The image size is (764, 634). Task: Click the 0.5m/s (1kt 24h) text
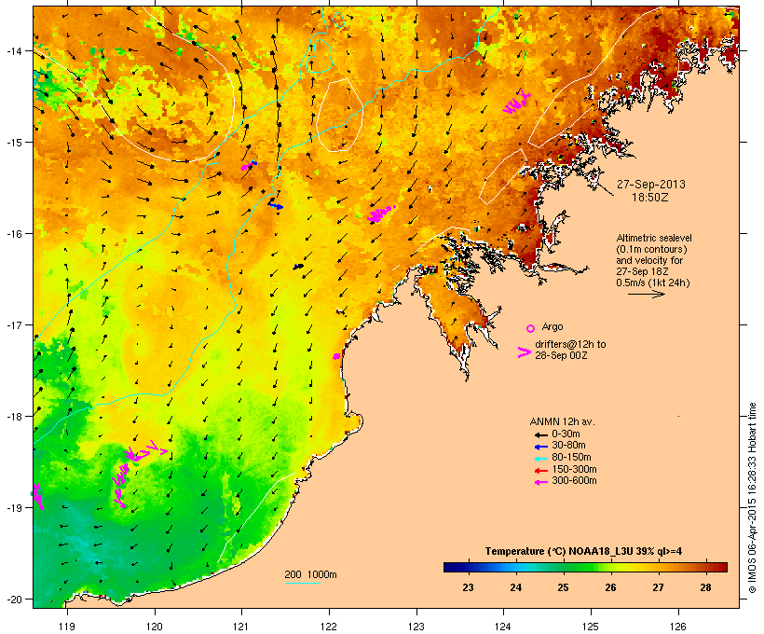click(x=653, y=283)
